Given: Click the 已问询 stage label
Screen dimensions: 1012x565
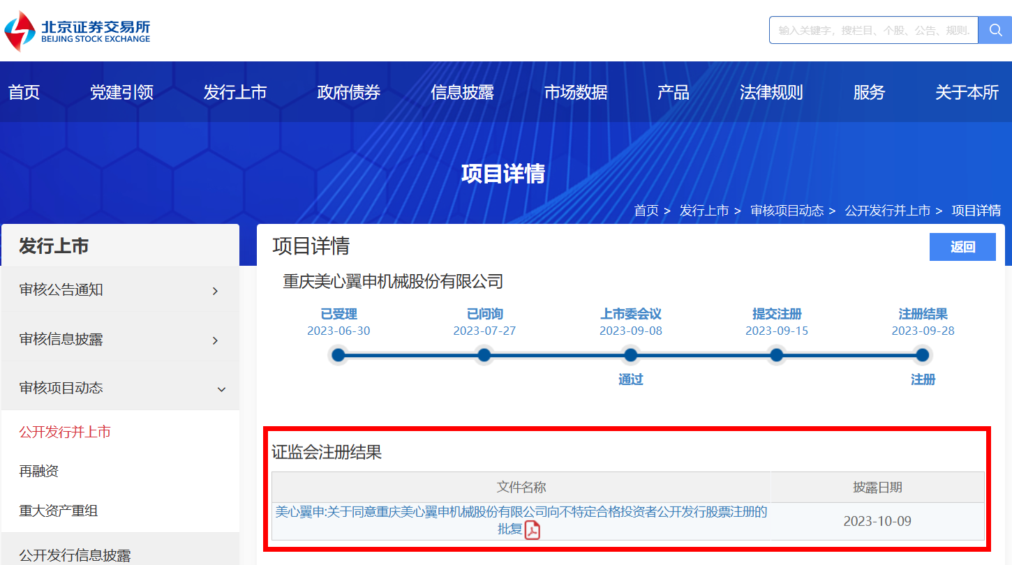Looking at the screenshot, I should (485, 315).
